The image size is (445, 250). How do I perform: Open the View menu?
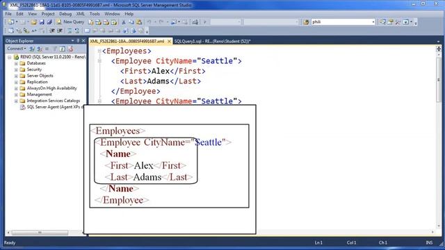32,14
